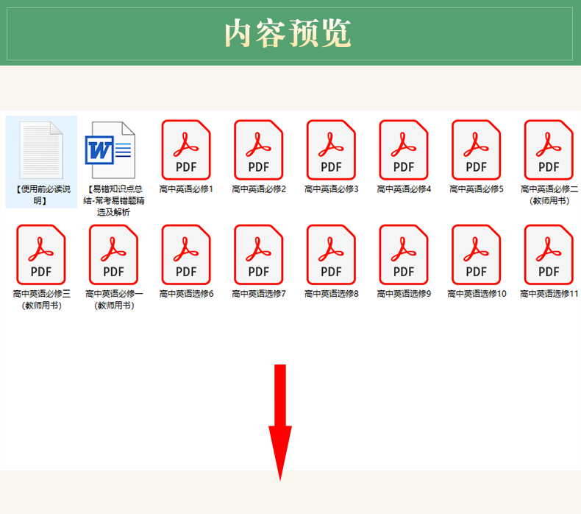Screen dimensions: 581x514
Task: Open the PDF icon for 高中英语必修5
Action: (x=477, y=150)
